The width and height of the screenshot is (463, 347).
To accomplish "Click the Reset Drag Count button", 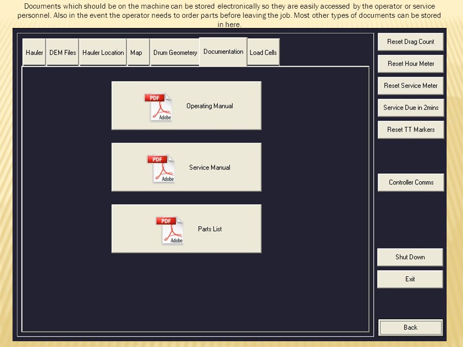I will (x=410, y=41).
